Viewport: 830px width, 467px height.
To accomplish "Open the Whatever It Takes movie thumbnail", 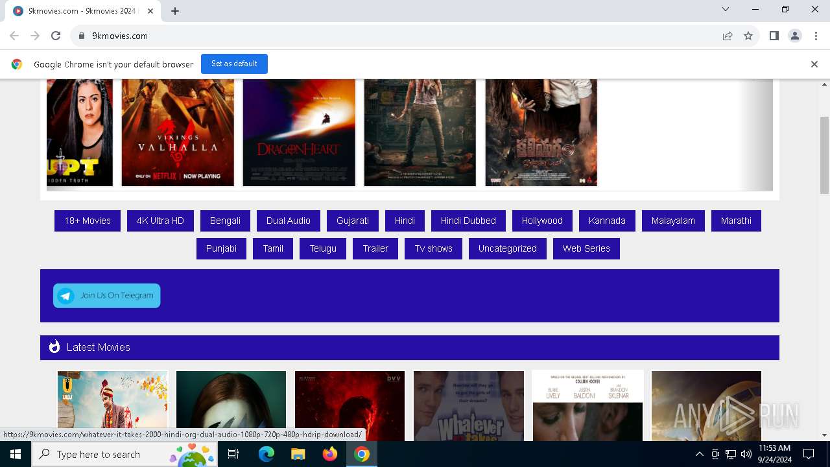I will pos(468,405).
